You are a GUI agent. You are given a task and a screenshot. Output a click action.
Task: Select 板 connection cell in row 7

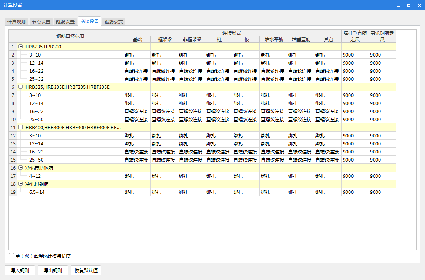(246, 95)
